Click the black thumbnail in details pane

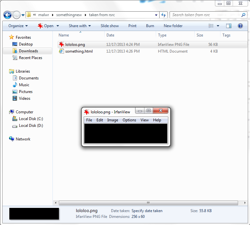tap(34, 214)
